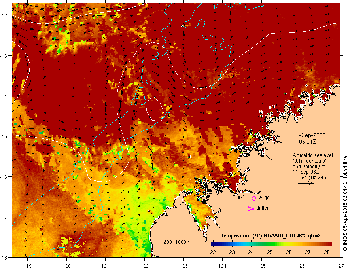Click the '200 1000m' bathymetry label

pyautogui.click(x=177, y=242)
